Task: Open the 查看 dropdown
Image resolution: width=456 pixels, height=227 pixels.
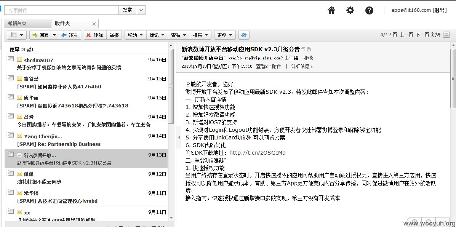Action: tap(179, 35)
